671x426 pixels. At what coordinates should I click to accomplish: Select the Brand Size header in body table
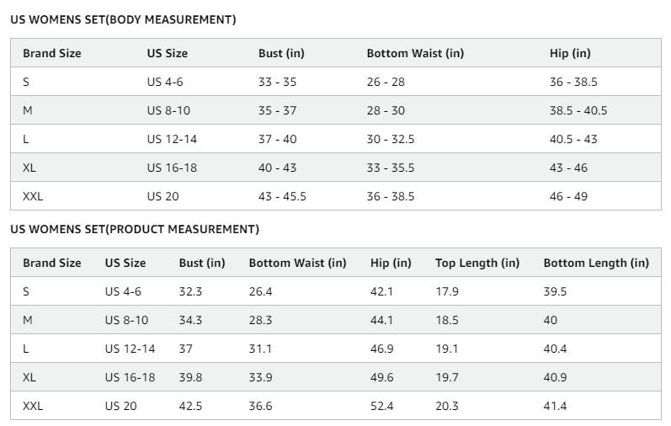(52, 53)
